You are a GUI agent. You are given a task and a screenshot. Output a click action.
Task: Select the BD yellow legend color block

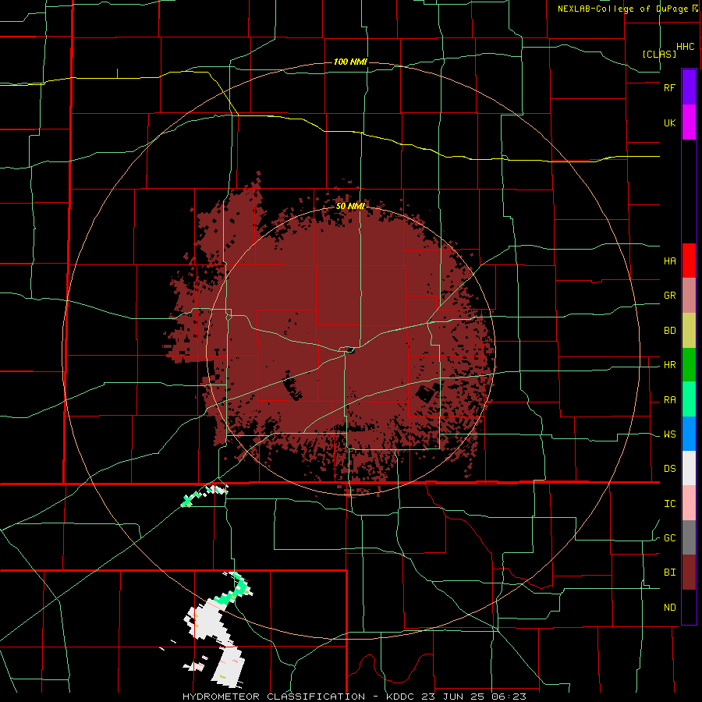point(689,331)
